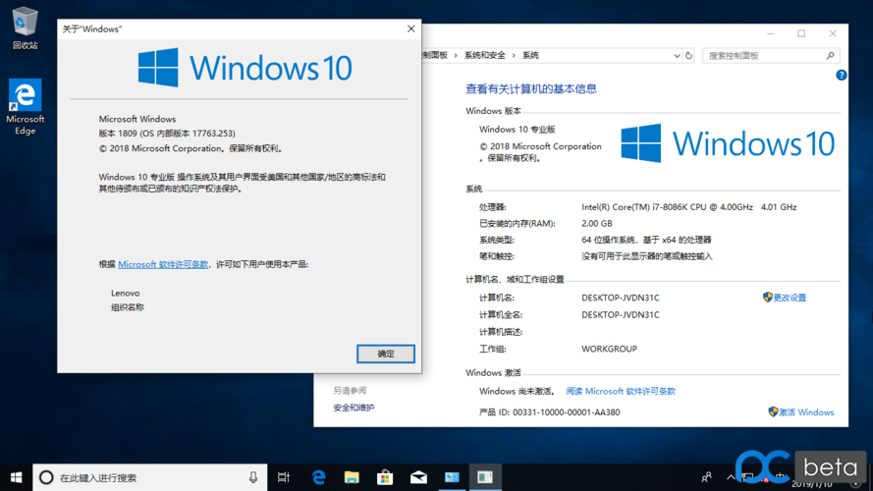
Task: Open the Microsoft 软件许可条款 link in About dialog
Action: click(163, 264)
